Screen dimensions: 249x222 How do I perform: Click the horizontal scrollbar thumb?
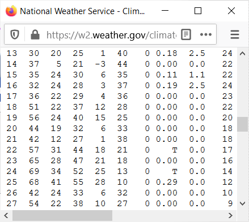click(x=62, y=215)
